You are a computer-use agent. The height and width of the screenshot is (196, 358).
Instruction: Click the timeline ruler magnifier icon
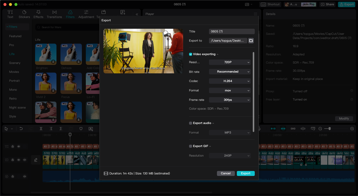[x=313, y=129]
